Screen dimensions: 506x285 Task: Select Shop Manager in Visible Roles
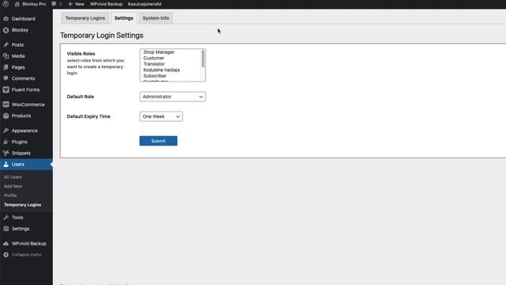tap(159, 52)
